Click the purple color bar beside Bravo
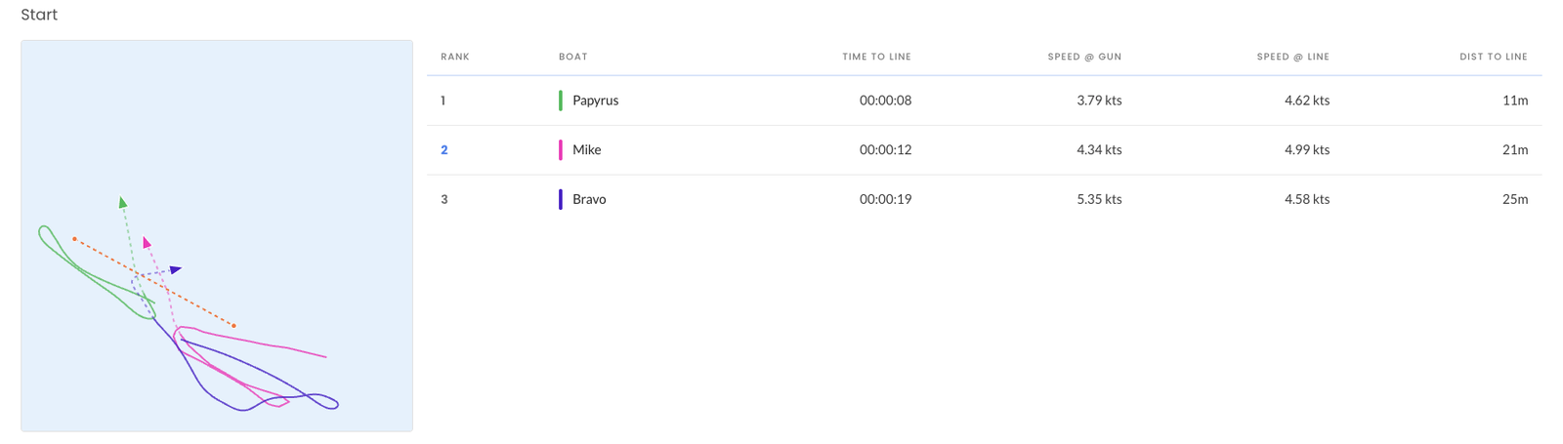Image resolution: width=1563 pixels, height=444 pixels. tap(560, 199)
